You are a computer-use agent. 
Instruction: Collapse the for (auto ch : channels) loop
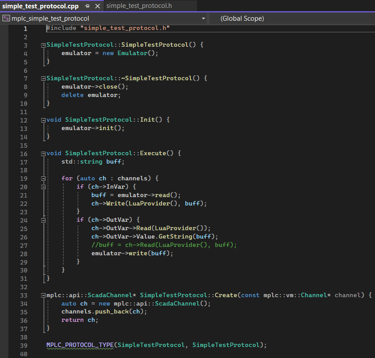tap(43, 179)
